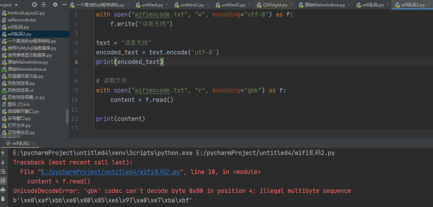Jump down the stack trace arrow
Viewport: 433px width, 207px height.
tap(3, 162)
